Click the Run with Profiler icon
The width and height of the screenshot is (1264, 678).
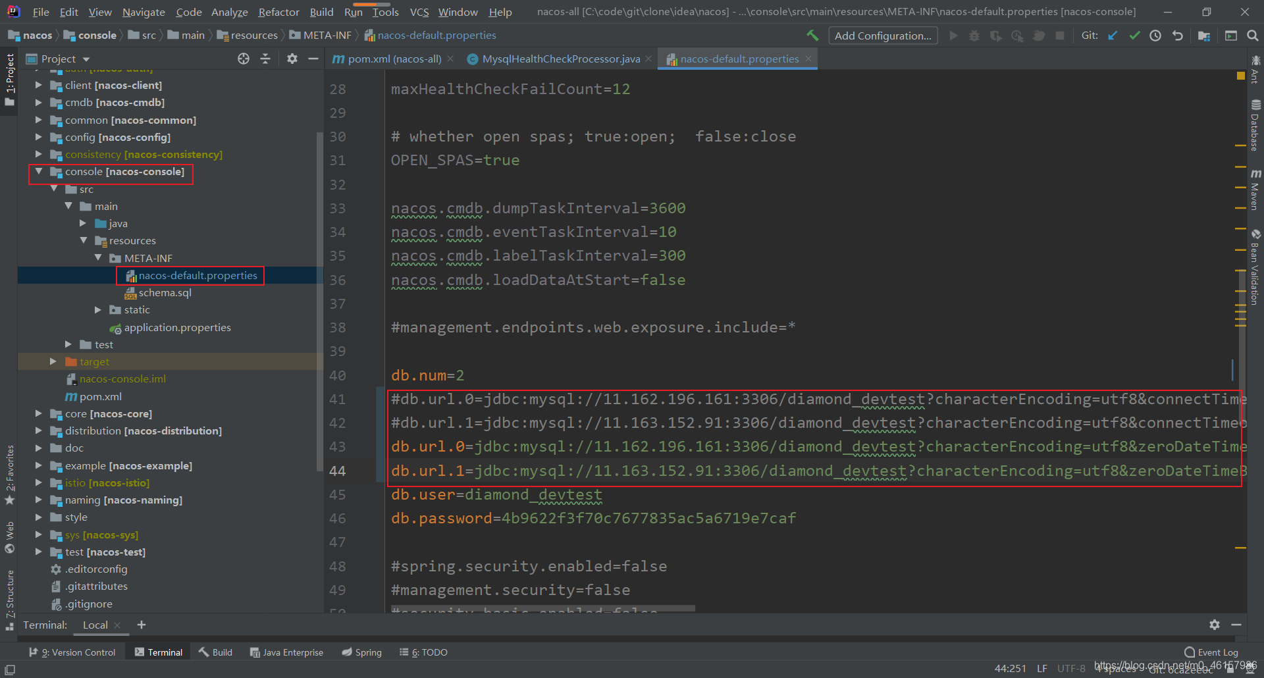click(1017, 36)
